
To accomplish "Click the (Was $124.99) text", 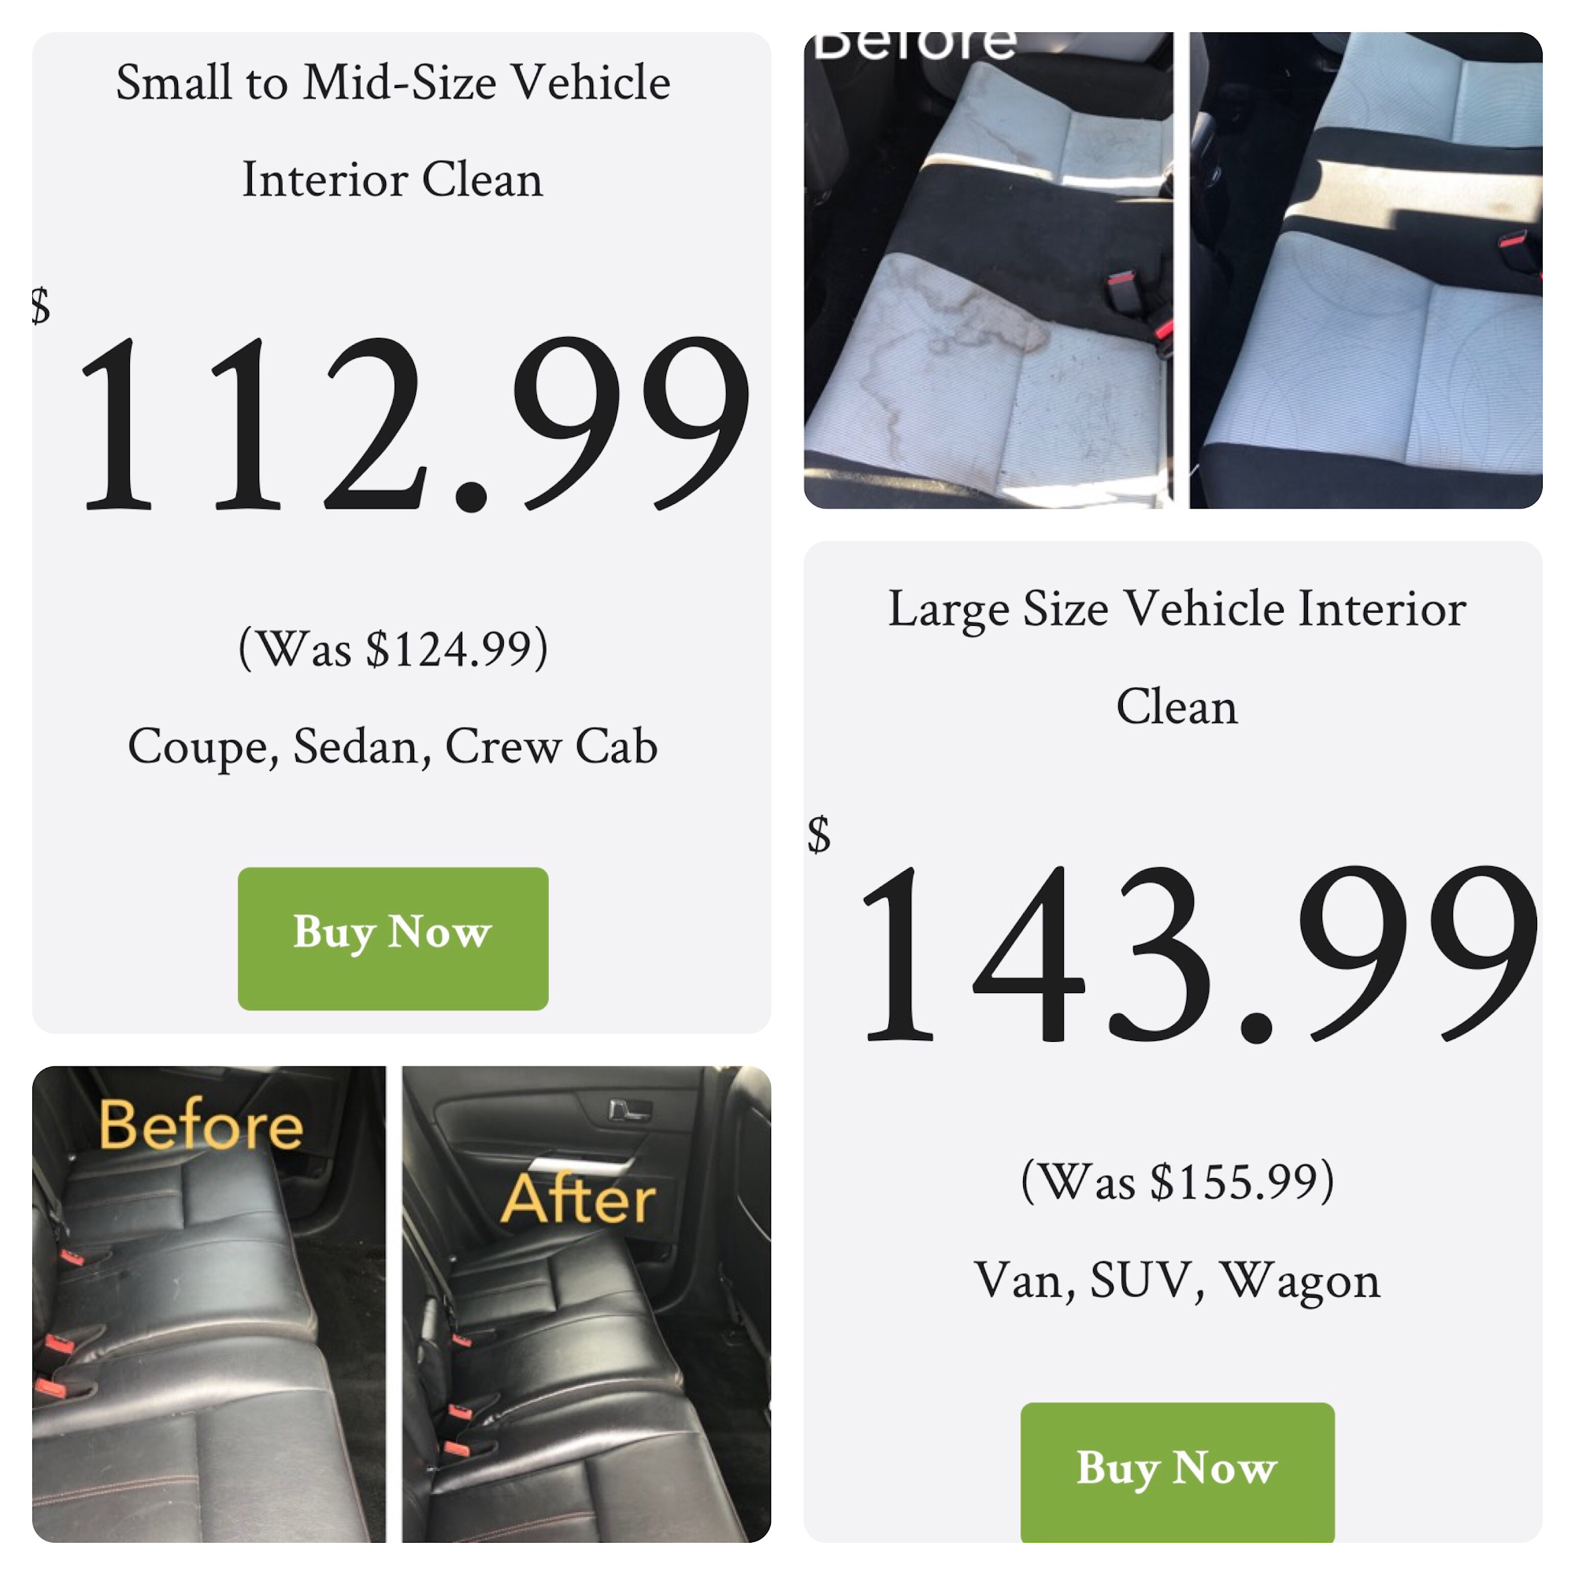I will [x=393, y=649].
